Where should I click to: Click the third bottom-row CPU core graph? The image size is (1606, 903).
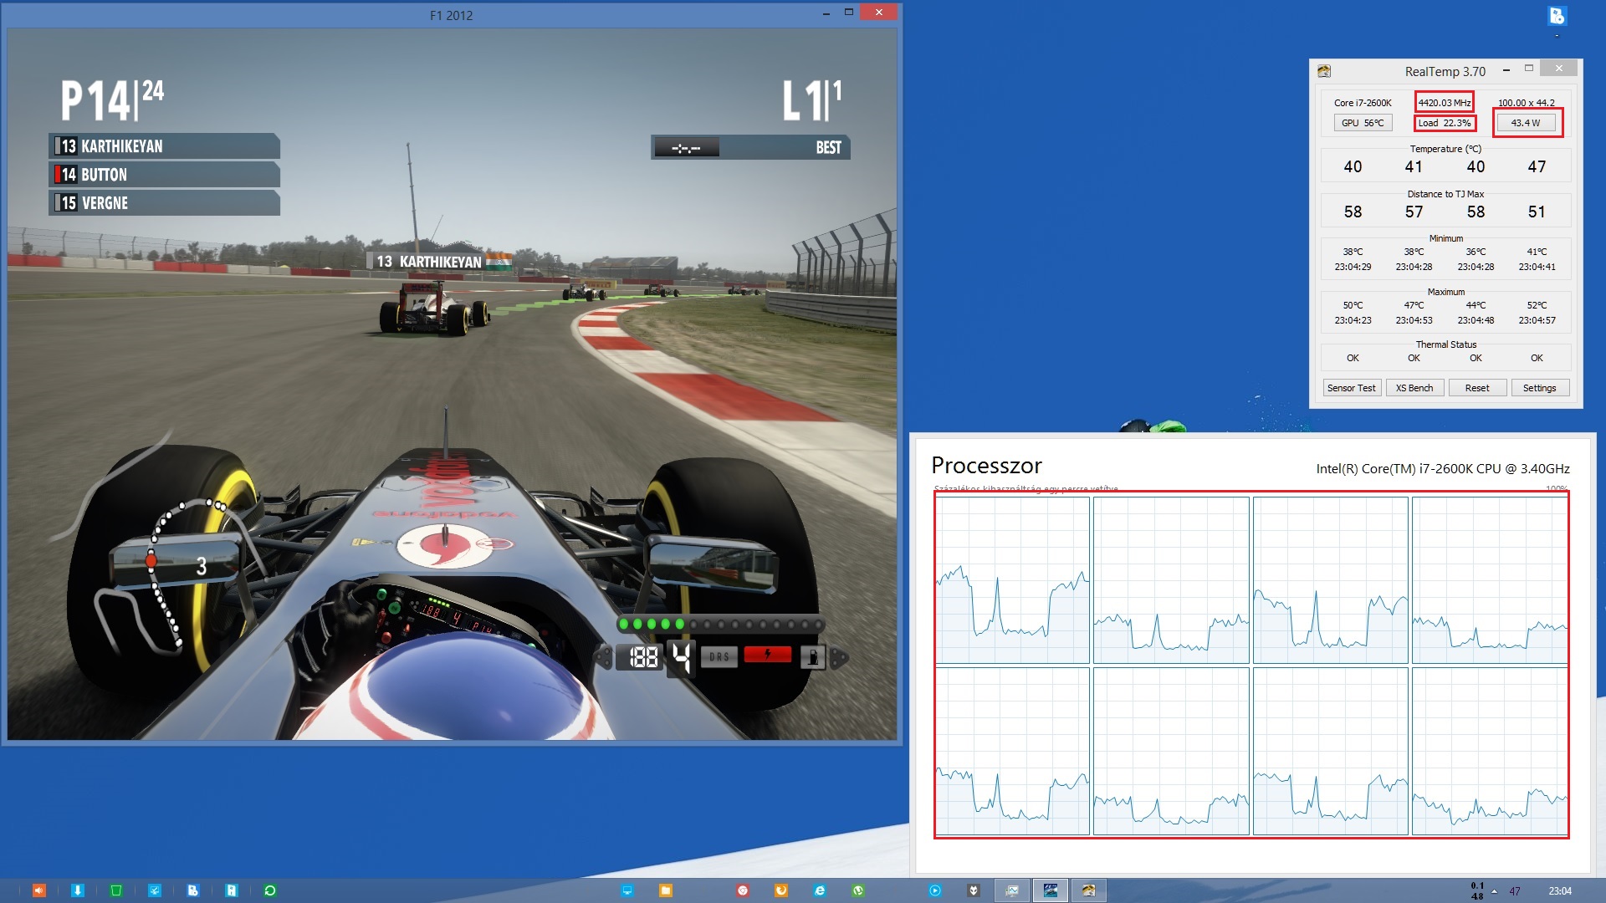[1331, 751]
